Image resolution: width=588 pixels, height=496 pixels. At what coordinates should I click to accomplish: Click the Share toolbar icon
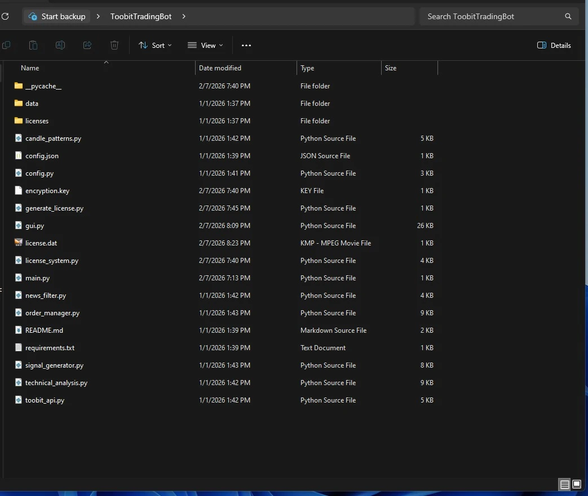87,46
